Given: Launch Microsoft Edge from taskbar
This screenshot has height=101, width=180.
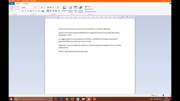Looking at the screenshot, I should (61, 99).
